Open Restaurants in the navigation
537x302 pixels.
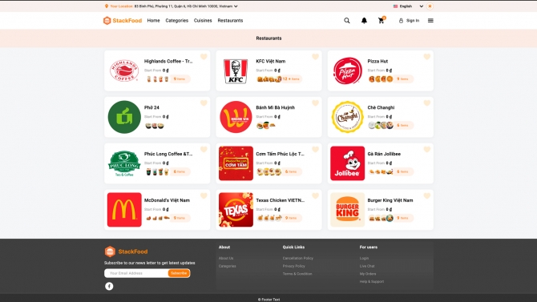tap(230, 21)
